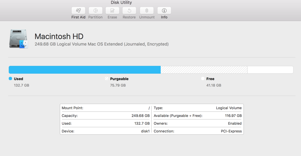Select the Erase toolbar button
The image size is (301, 156).
click(x=112, y=11)
